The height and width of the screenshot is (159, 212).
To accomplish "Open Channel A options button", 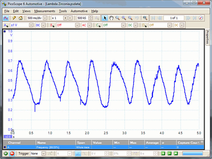I will click(6, 25).
